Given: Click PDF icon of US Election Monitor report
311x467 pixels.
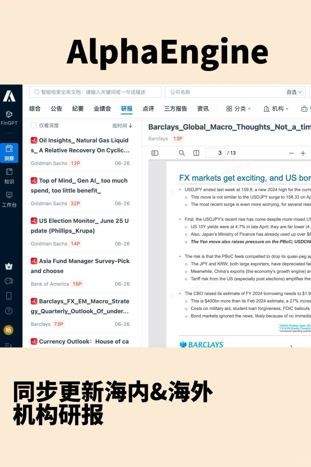Looking at the screenshot, I should [x=34, y=221].
